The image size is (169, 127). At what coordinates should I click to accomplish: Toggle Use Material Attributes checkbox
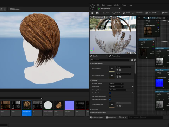[x=110, y=96]
